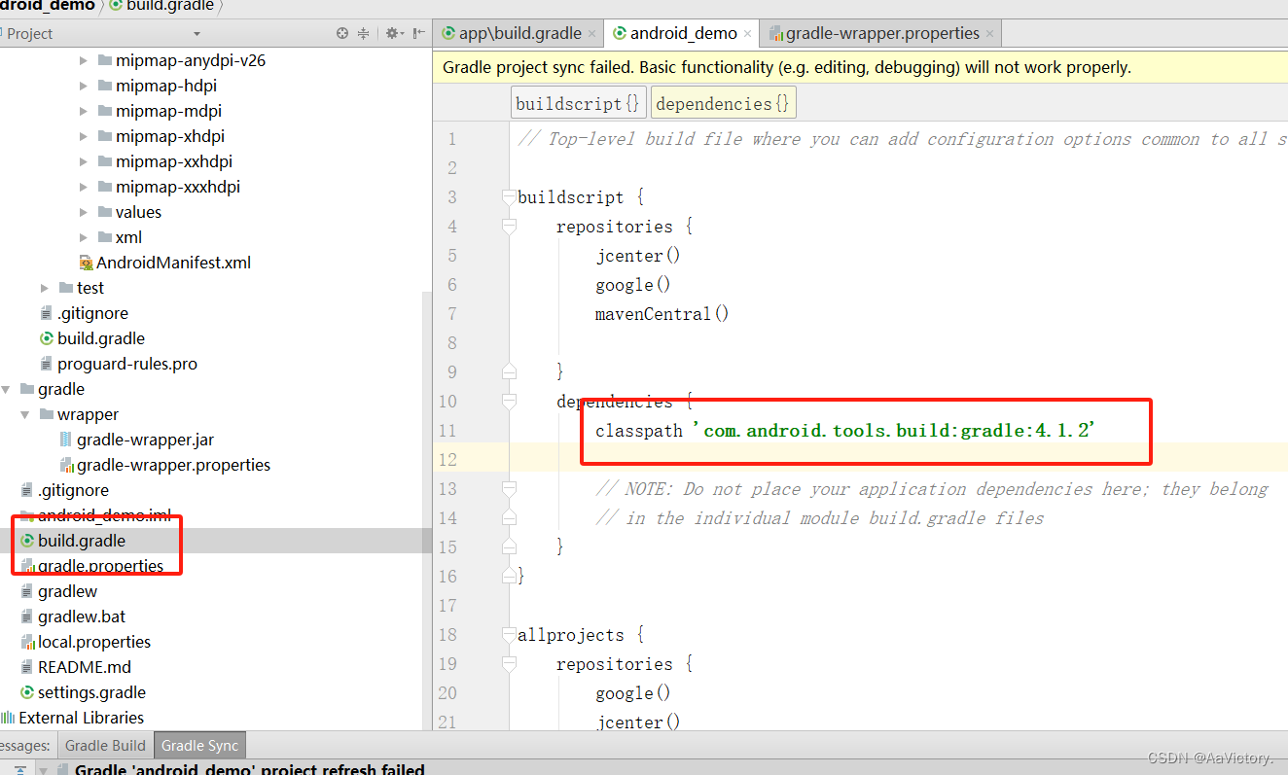Click the file icon of AndroidManifest.xml
The height and width of the screenshot is (775, 1288).
[87, 263]
